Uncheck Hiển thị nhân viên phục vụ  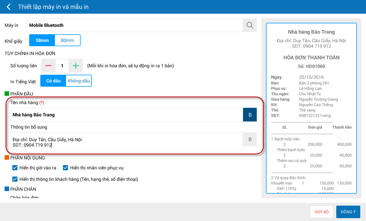pos(65,168)
